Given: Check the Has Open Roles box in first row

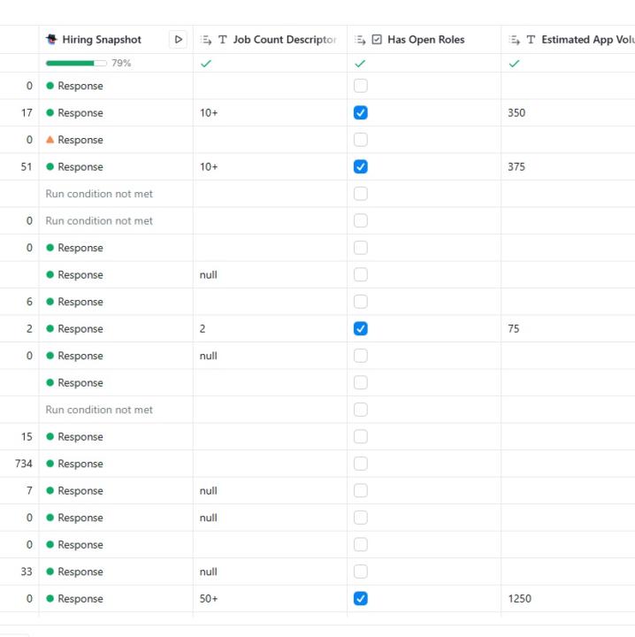Looking at the screenshot, I should (x=360, y=86).
